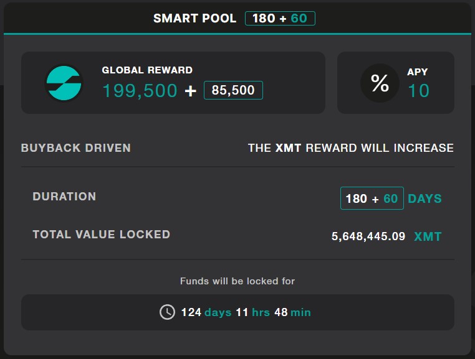Viewport: 475px width, 359px height.
Task: Click the 180 + 60 badge in header
Action: pyautogui.click(x=280, y=19)
